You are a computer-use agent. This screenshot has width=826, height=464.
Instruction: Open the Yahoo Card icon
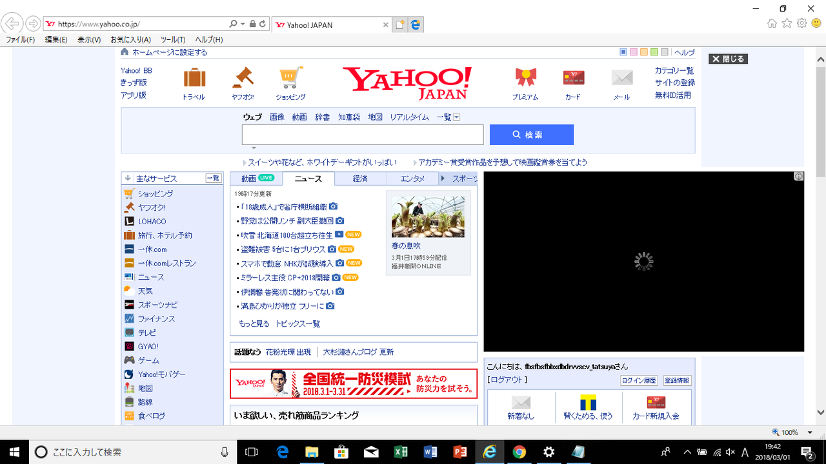click(x=573, y=78)
